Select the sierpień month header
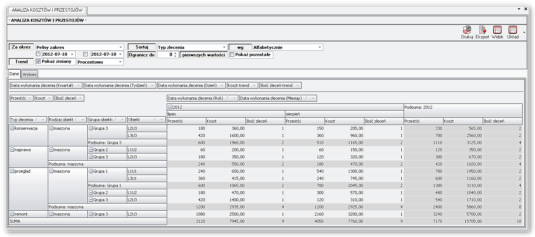This screenshot has width=535, height=237. pyautogui.click(x=344, y=113)
